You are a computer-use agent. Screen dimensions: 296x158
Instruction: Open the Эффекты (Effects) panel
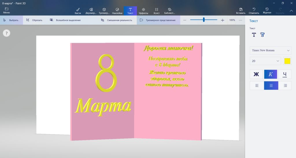click(143, 11)
